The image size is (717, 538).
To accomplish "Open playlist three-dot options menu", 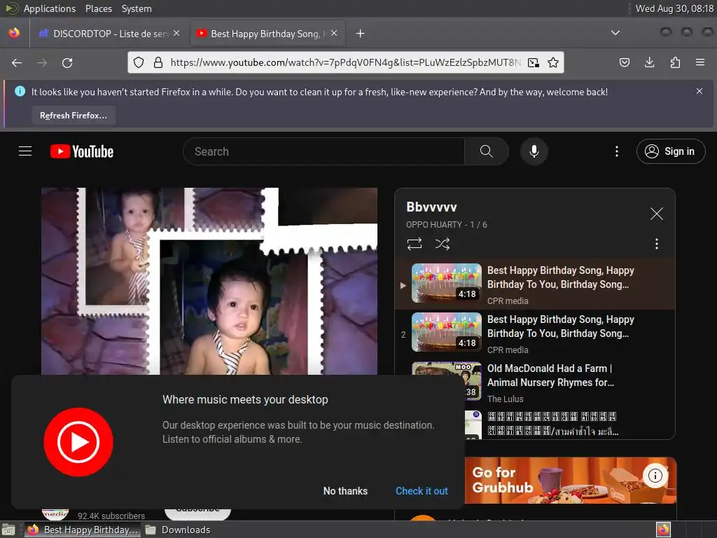I will pos(656,244).
